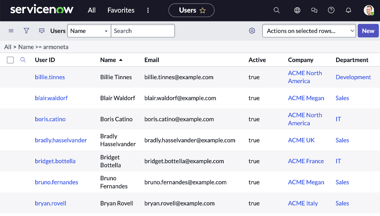This screenshot has height=216, width=380.
Task: Click the list Search input box
Action: click(x=143, y=31)
